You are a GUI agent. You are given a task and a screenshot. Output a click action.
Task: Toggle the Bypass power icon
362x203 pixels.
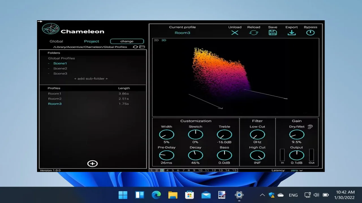(x=310, y=33)
